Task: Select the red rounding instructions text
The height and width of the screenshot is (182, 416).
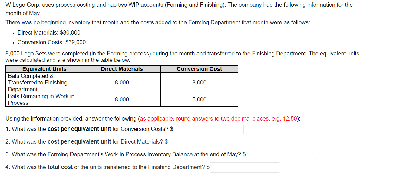Action: coord(218,118)
